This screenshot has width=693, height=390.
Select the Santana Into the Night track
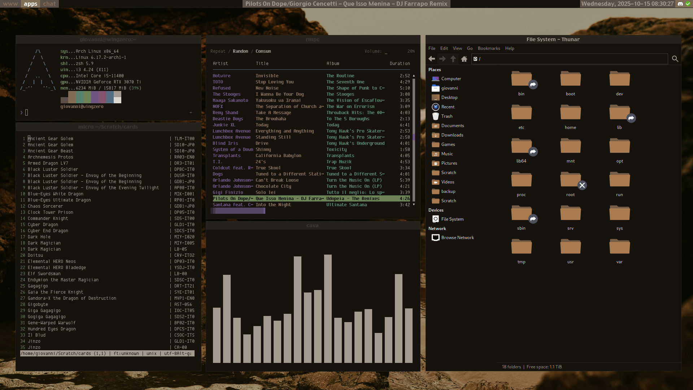tap(273, 205)
